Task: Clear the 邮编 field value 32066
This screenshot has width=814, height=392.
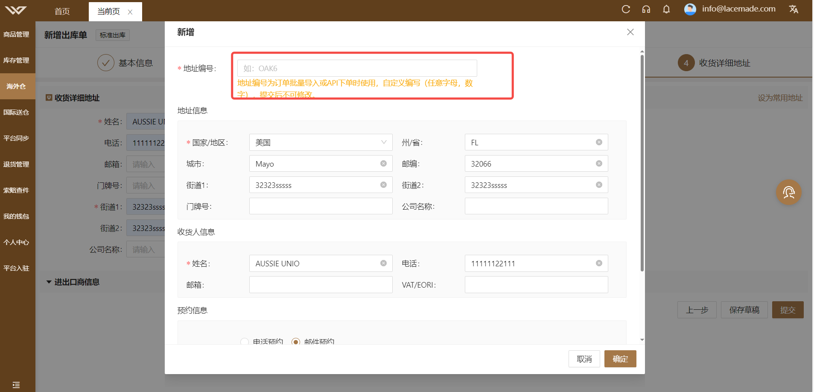Action: [x=599, y=164]
